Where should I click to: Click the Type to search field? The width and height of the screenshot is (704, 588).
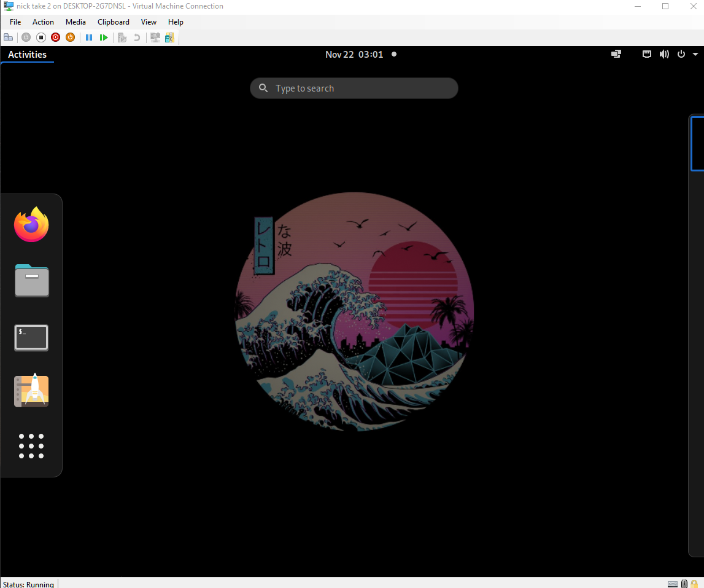[x=354, y=88]
